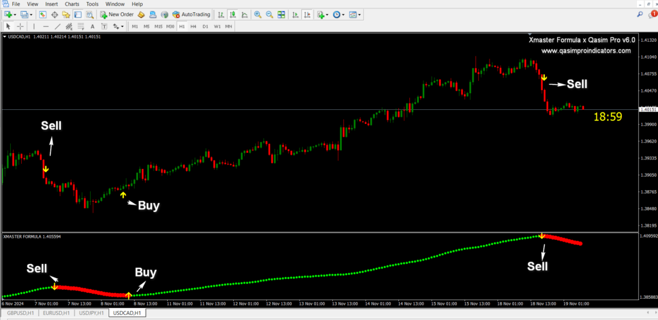Select the Text Label tool (T icon)
The height and width of the screenshot is (320, 658).
point(104,26)
